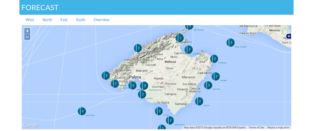Open the Cabrera Channel forecast marker
This screenshot has width=313, height=131.
click(170, 120)
